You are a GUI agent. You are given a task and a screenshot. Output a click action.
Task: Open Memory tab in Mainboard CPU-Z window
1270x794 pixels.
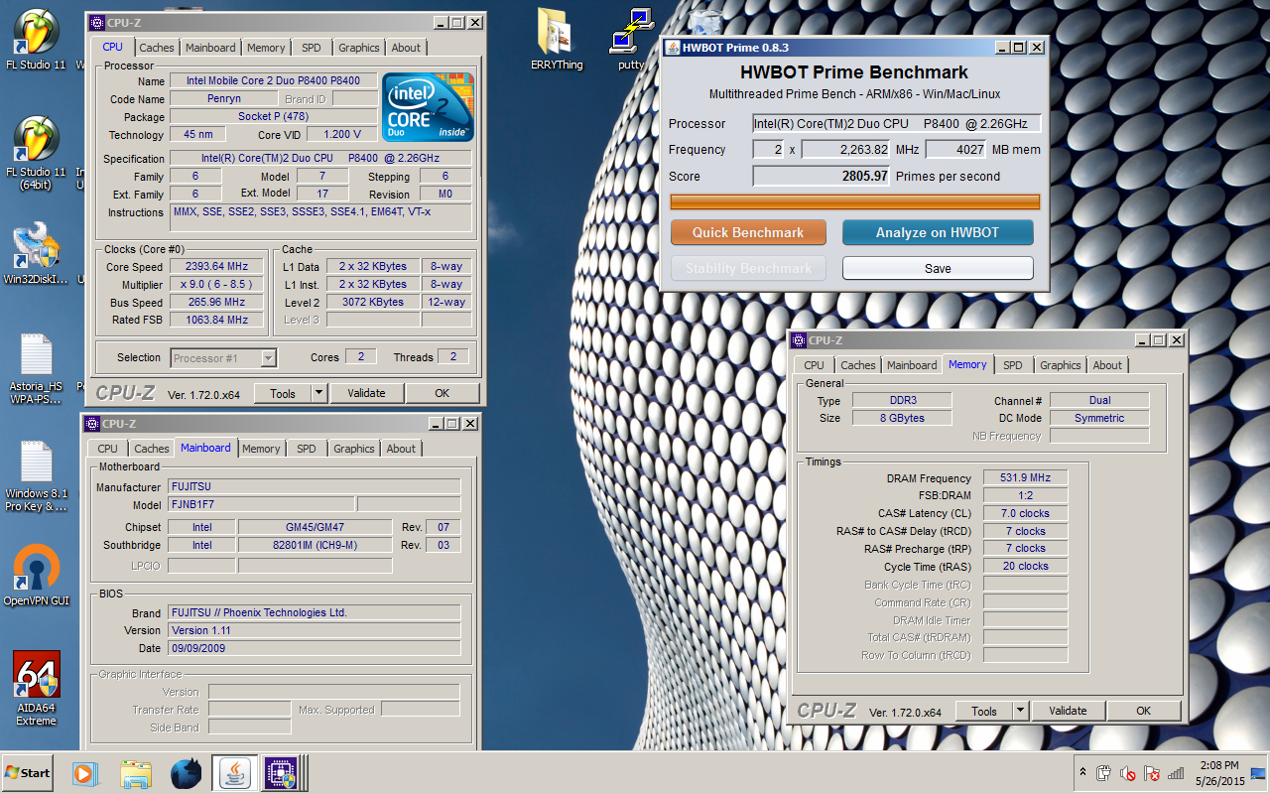[x=261, y=449]
